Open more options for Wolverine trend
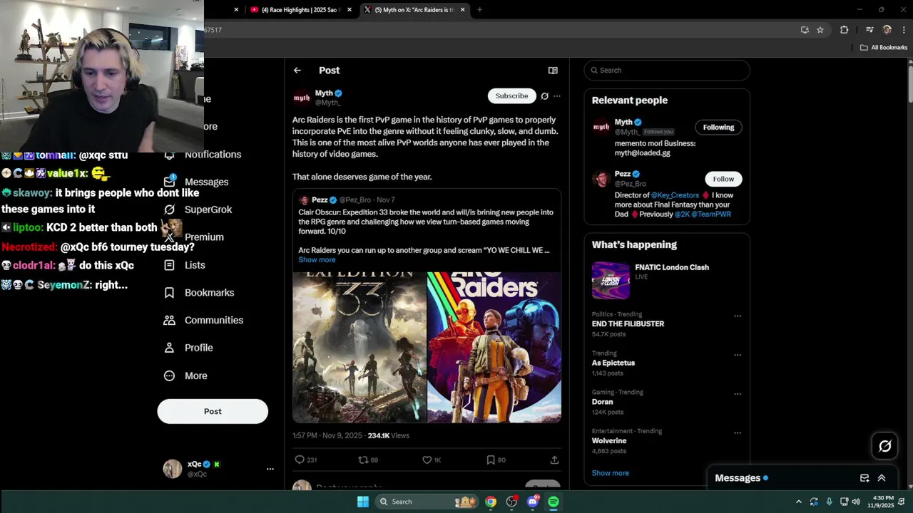The width and height of the screenshot is (913, 513). (738, 433)
